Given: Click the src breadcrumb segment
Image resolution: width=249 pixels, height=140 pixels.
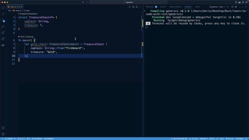Looking at the screenshot, I should pos(9,10).
